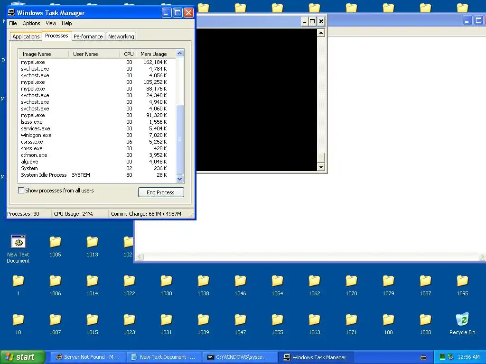Select desktop folder 1070
486x364 pixels.
click(x=352, y=285)
